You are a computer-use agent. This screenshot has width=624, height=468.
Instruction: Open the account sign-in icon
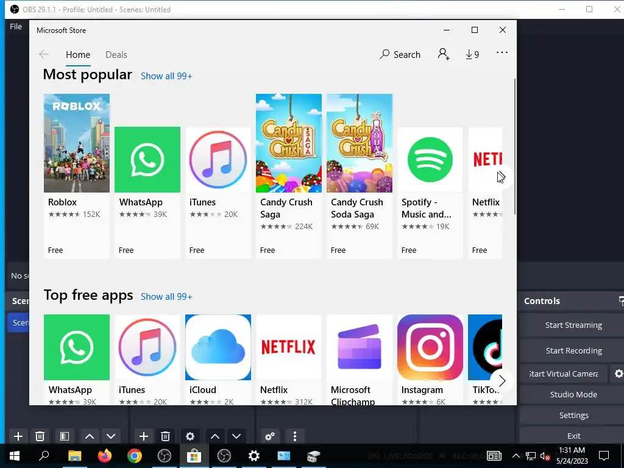coord(444,54)
